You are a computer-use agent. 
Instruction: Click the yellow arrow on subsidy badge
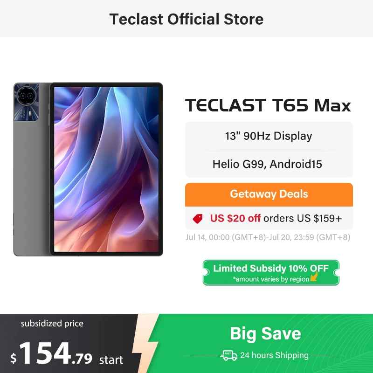(x=314, y=276)
